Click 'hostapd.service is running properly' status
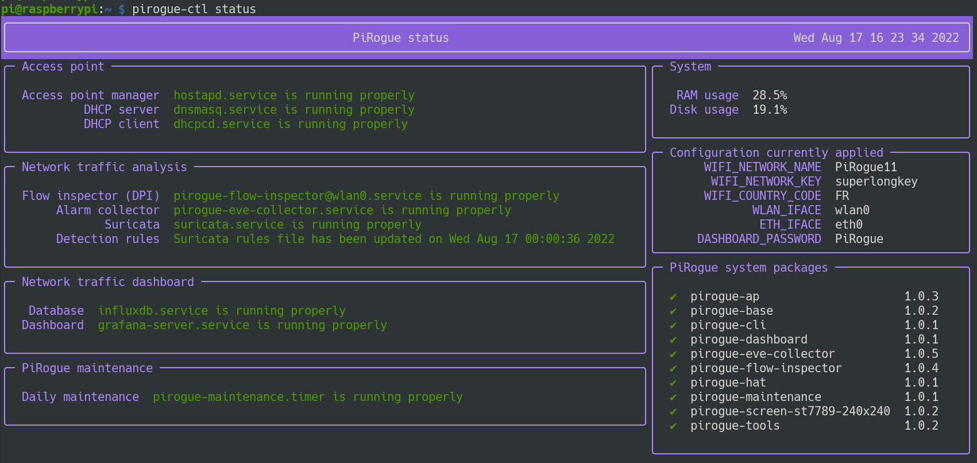 tap(294, 95)
